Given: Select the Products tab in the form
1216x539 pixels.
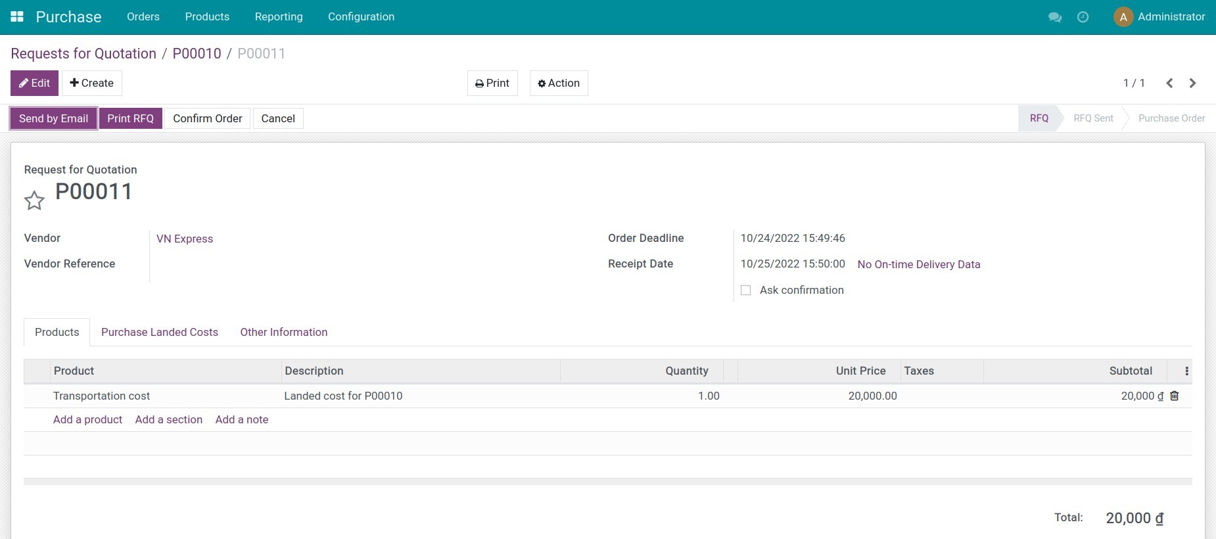Looking at the screenshot, I should [57, 332].
